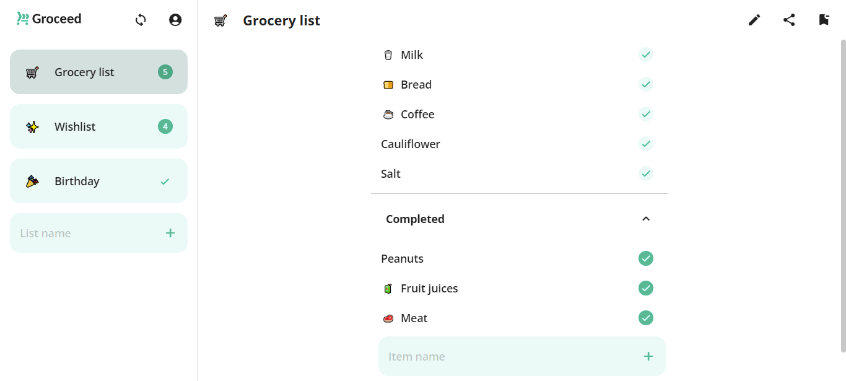Click the Item name input field
The width and height of the screenshot is (846, 381).
pyautogui.click(x=495, y=356)
